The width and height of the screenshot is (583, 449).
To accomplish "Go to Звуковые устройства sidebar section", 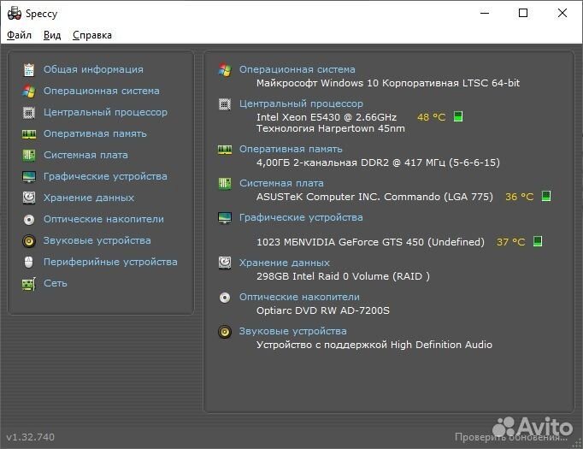I will [97, 240].
